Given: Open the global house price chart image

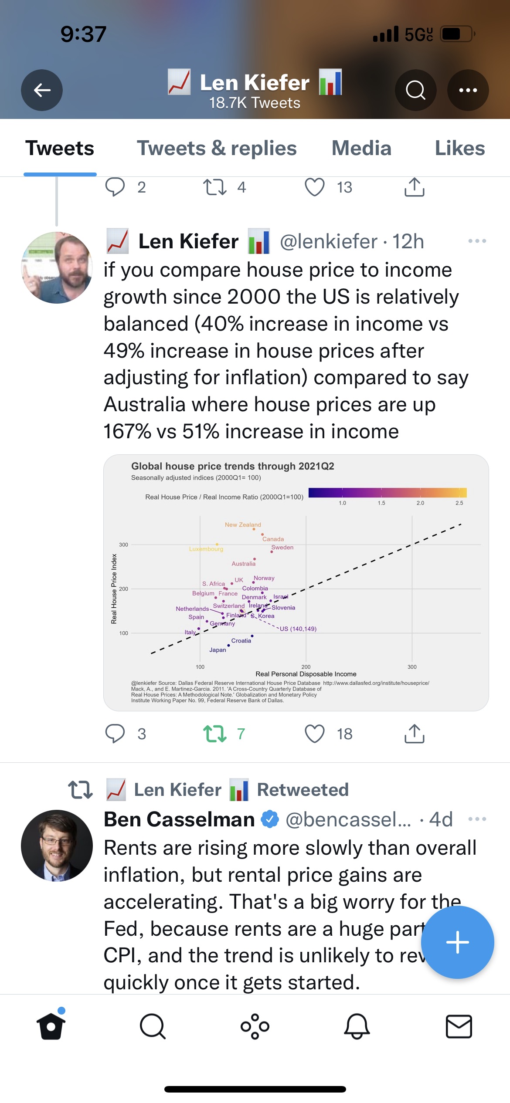Looking at the screenshot, I should click(x=296, y=582).
